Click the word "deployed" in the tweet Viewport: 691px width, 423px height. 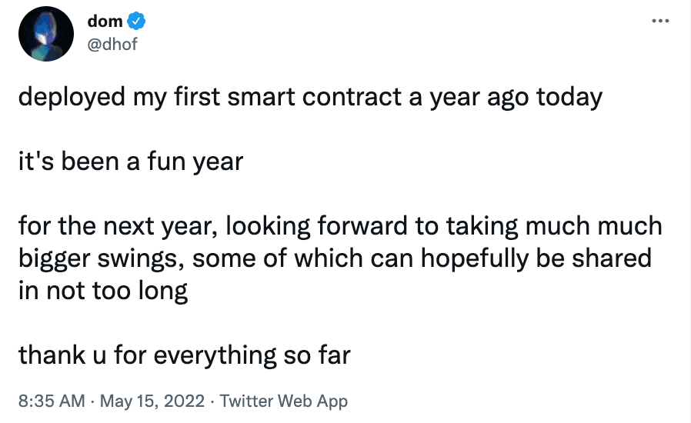[72, 98]
